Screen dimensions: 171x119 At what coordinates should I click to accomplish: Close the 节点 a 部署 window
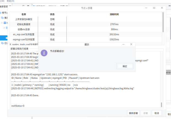click(x=162, y=8)
